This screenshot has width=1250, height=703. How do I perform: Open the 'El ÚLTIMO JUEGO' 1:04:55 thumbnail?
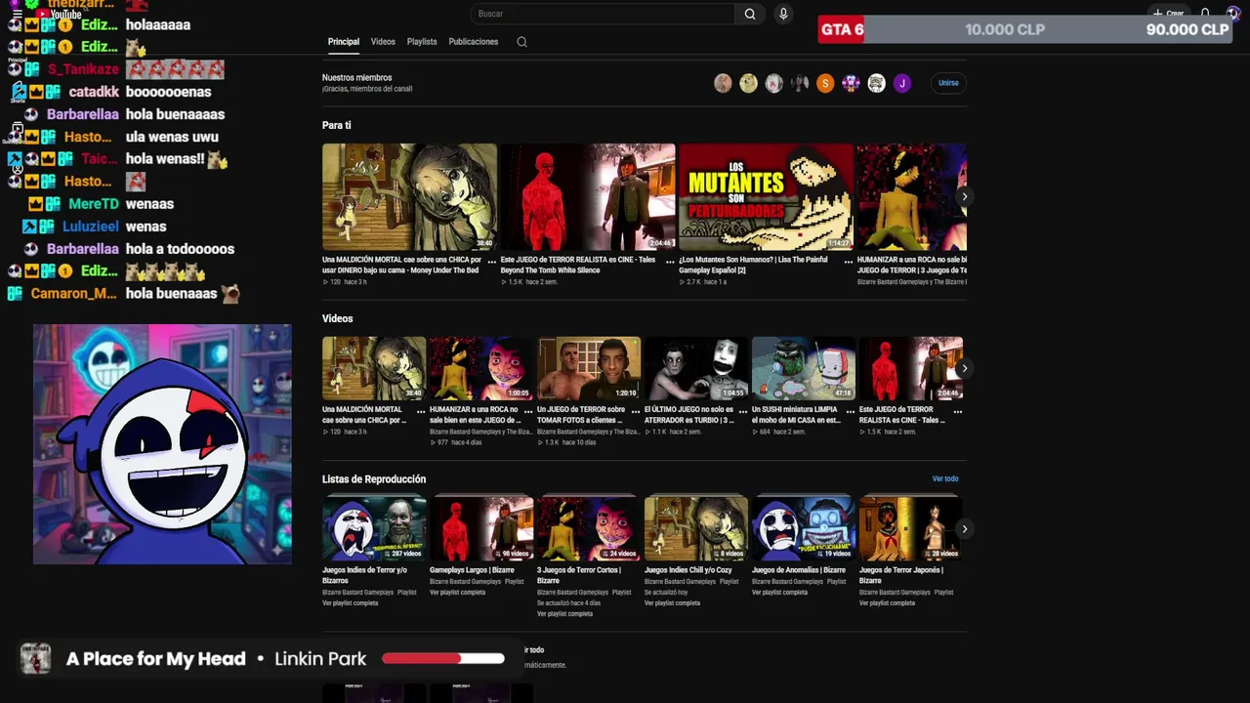pos(696,368)
